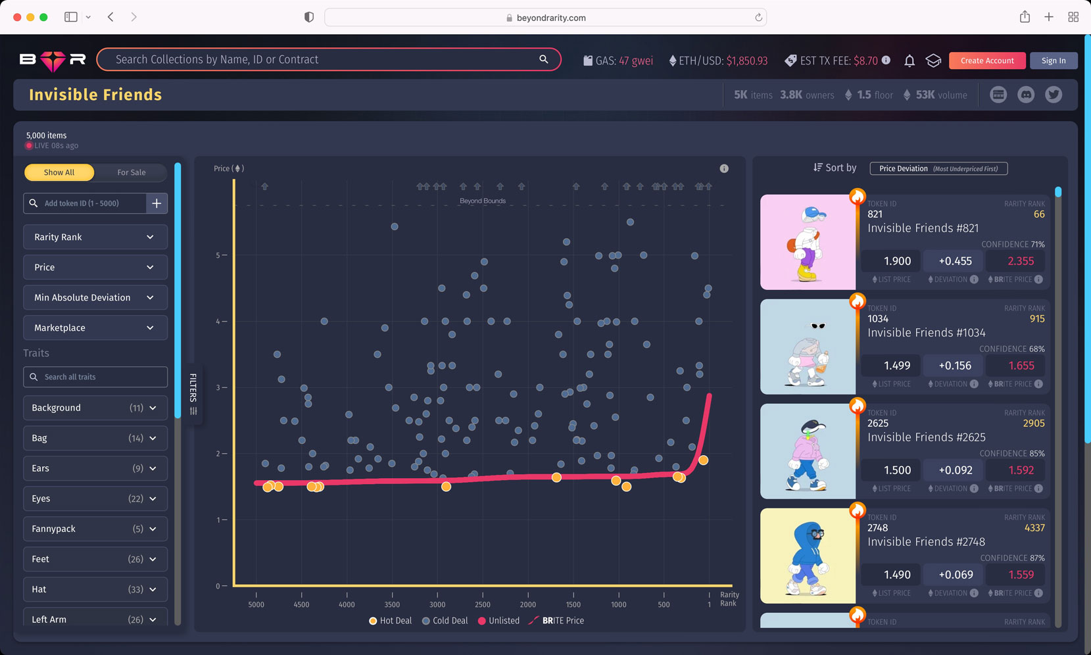Open Invisible Friends #821 title link
Viewport: 1091px width, 655px height.
coord(923,228)
